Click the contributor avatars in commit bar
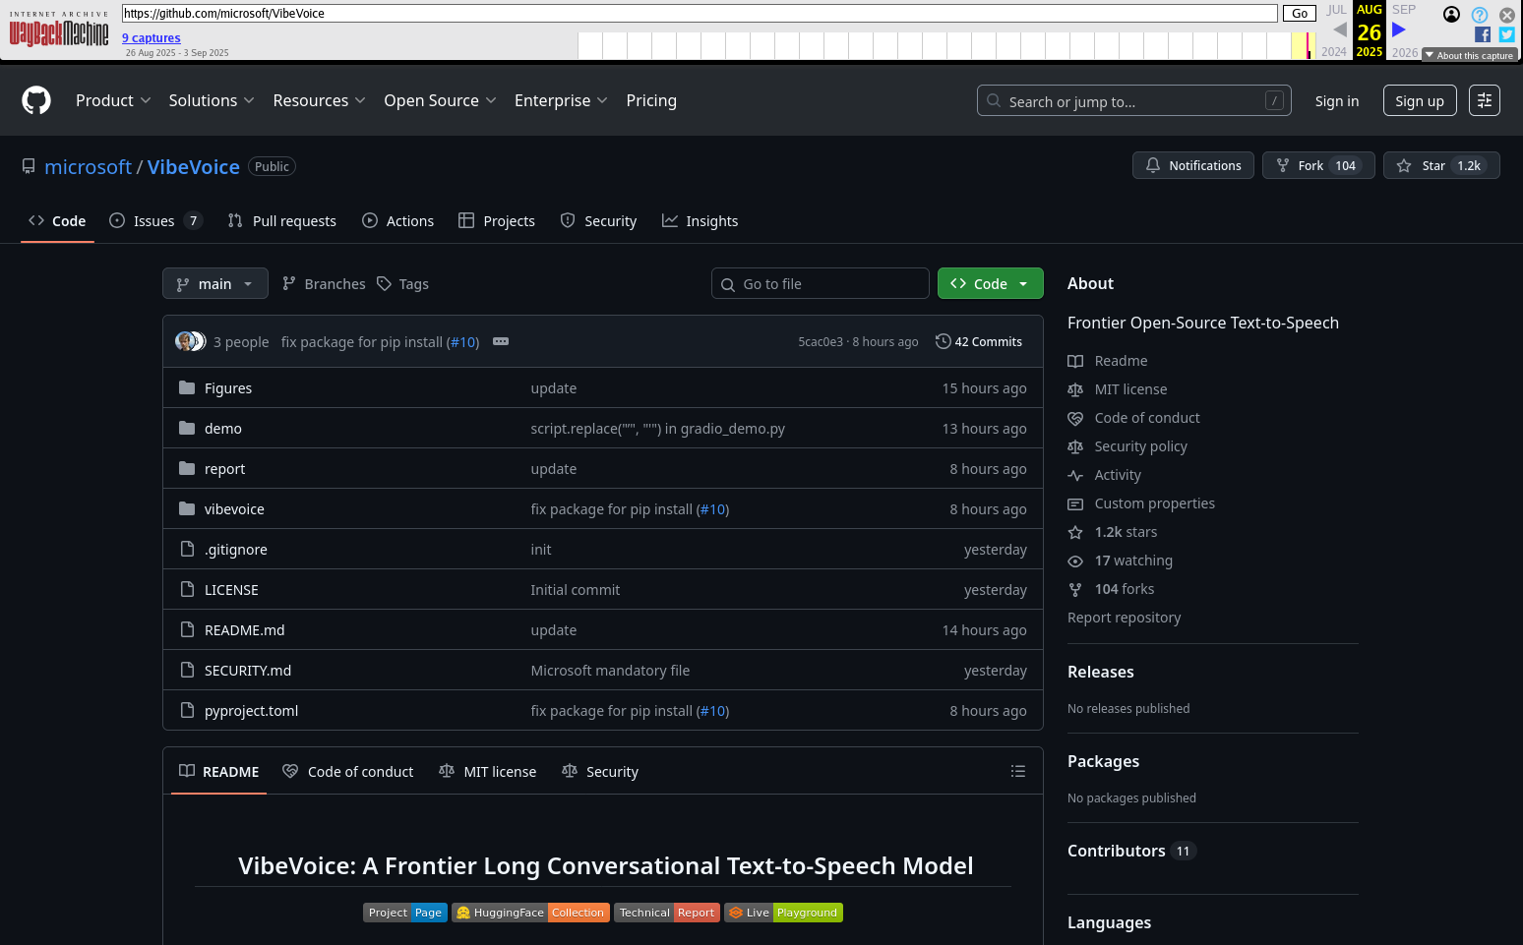 click(190, 341)
